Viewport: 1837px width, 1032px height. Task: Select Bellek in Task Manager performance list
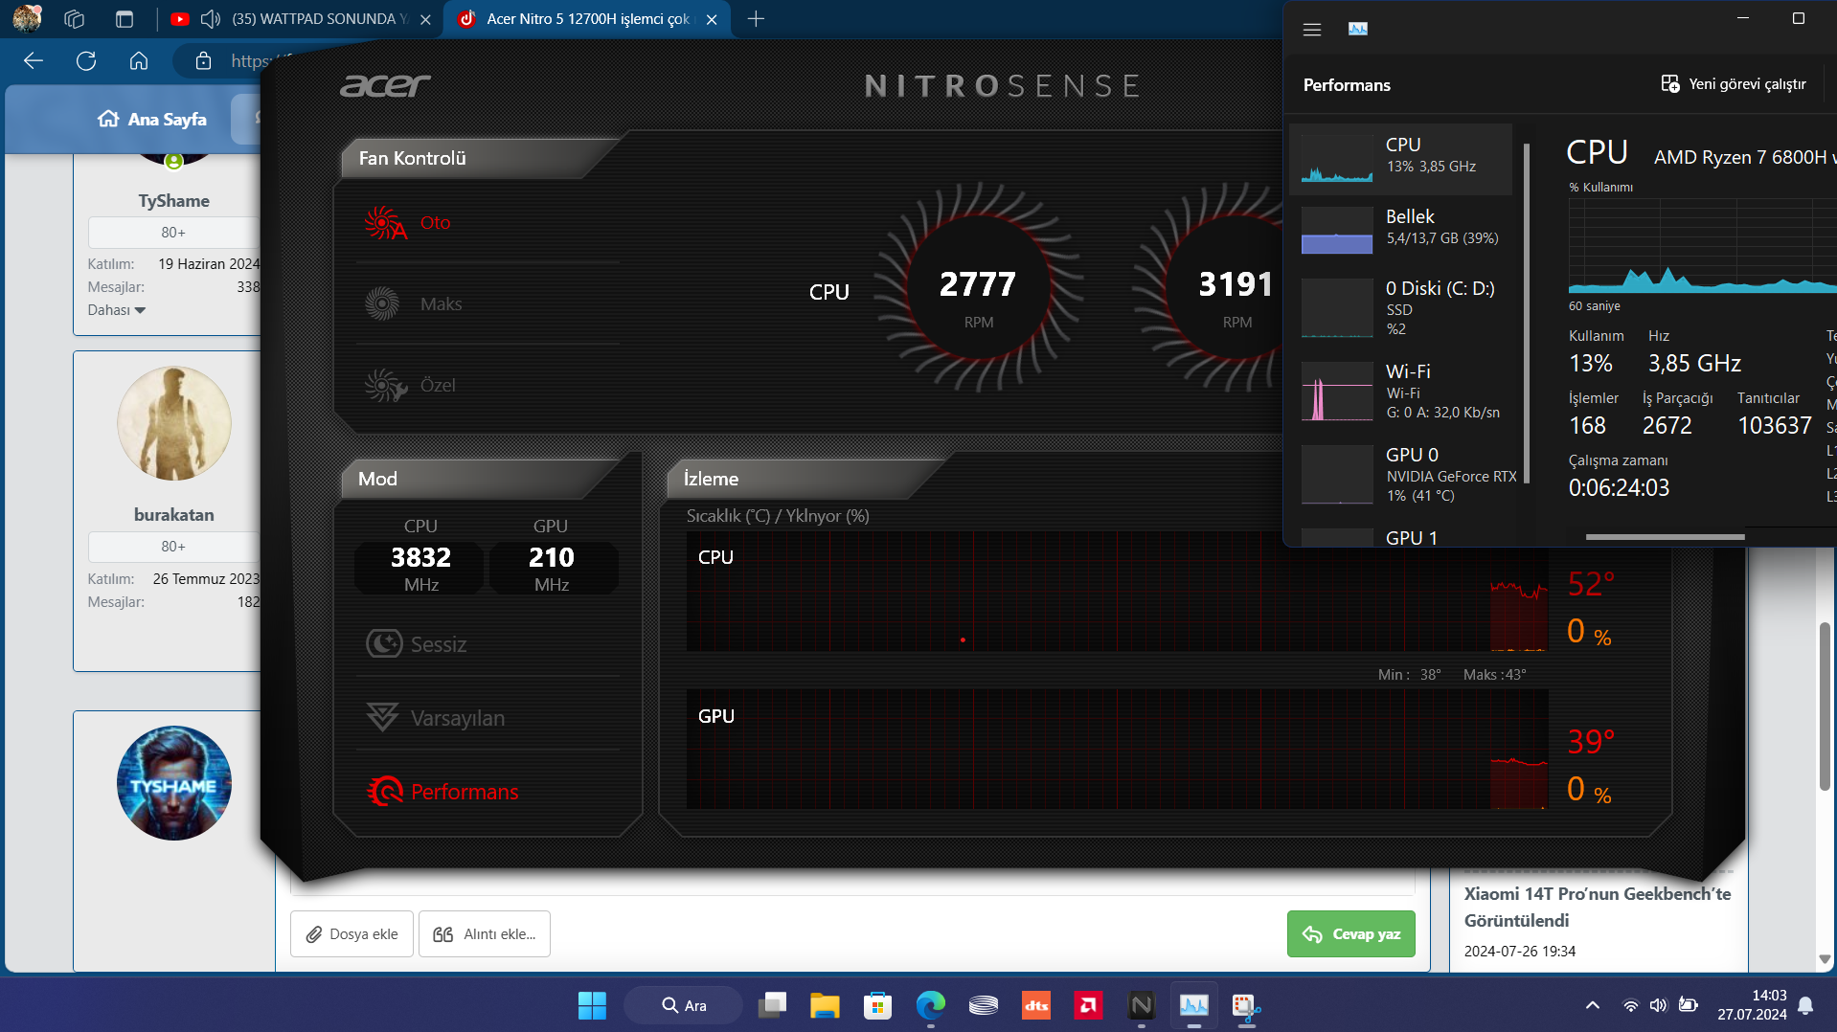(x=1400, y=230)
